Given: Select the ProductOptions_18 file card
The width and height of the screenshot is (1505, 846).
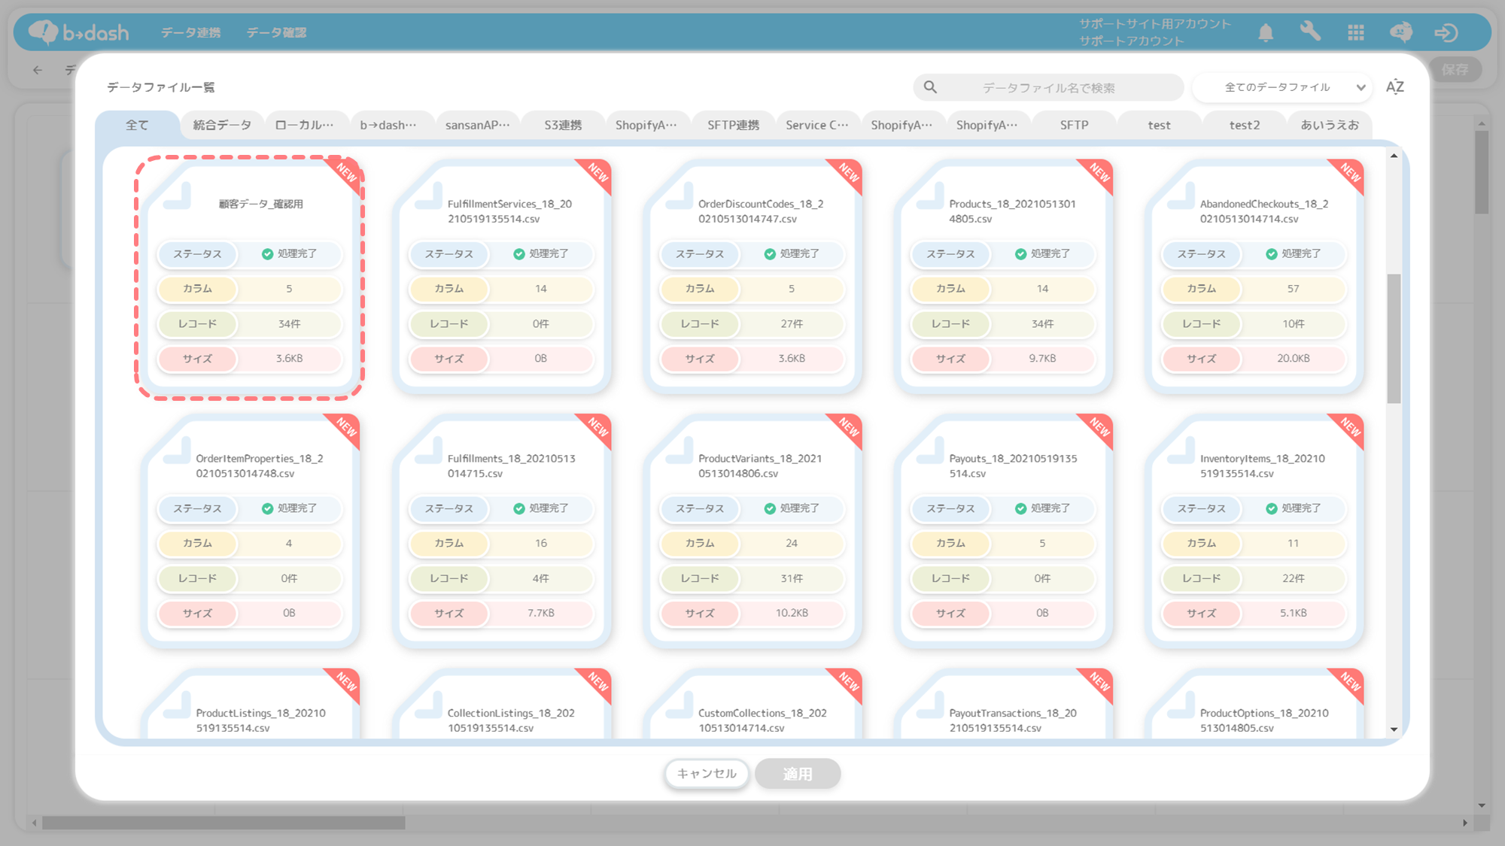Looking at the screenshot, I should (1254, 703).
